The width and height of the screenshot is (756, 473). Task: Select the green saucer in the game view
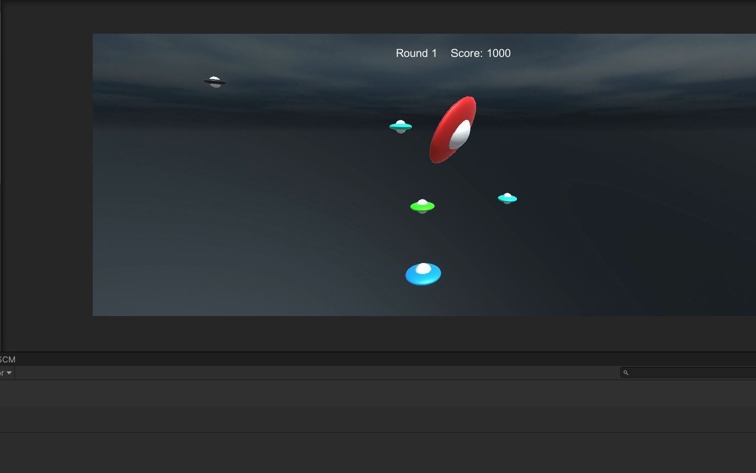pos(422,207)
